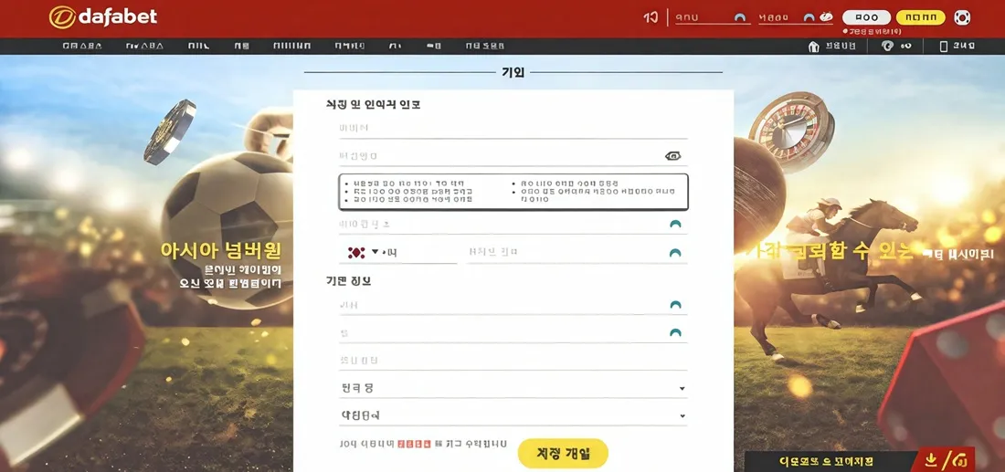Click the white login button in header
This screenshot has width=1005, height=472.
(x=866, y=17)
